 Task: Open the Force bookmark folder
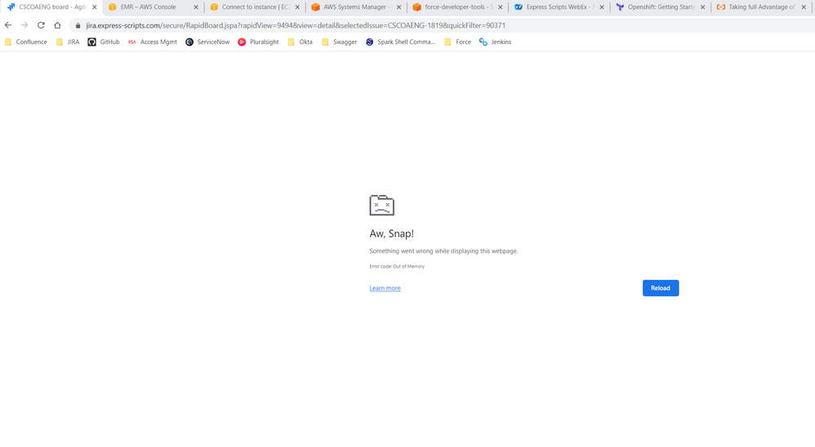[457, 42]
